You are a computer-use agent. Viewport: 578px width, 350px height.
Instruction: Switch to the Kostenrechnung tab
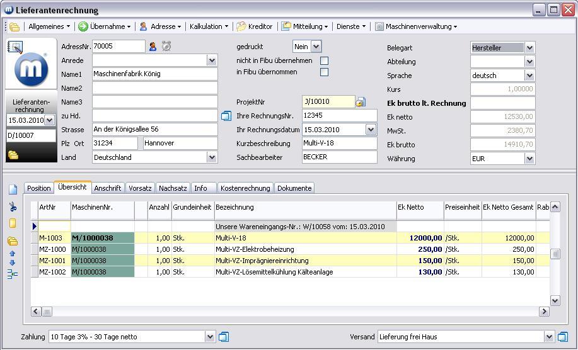(x=246, y=188)
